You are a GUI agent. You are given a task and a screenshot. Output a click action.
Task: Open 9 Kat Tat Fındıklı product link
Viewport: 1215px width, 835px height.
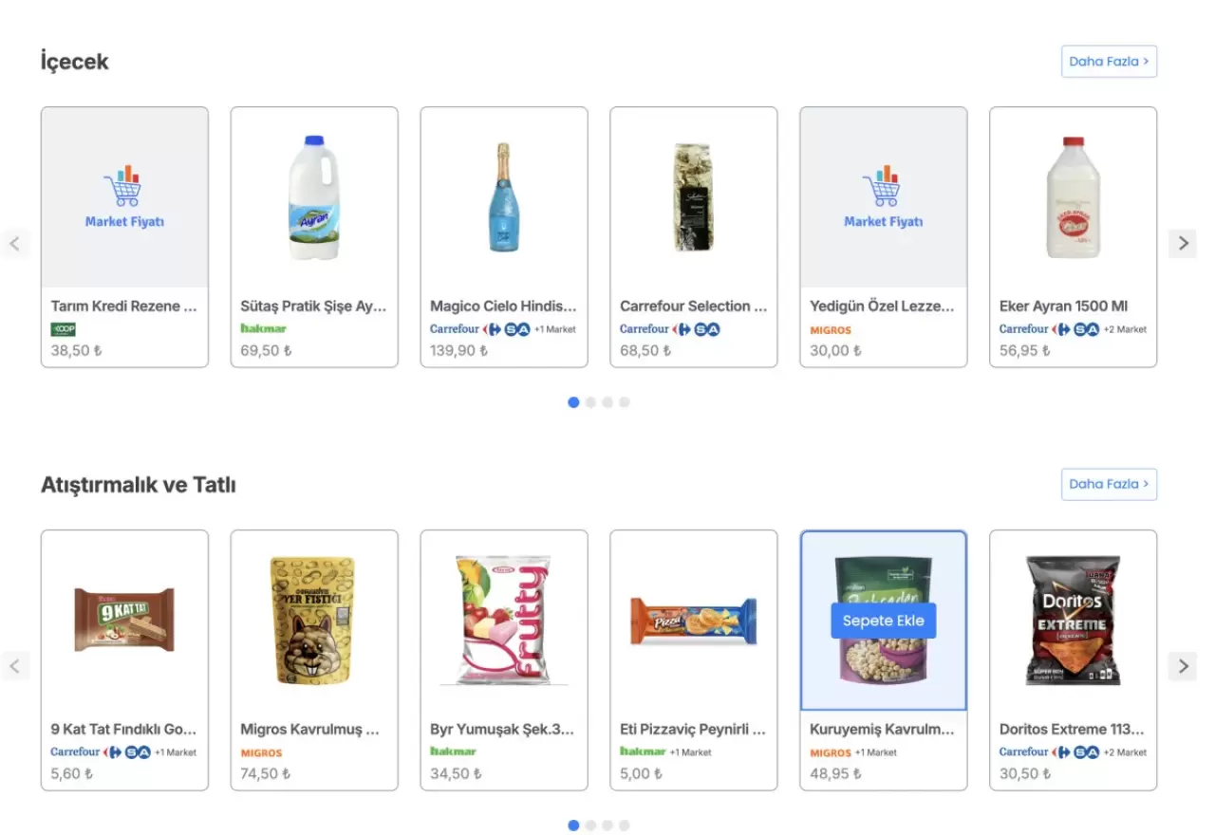(123, 730)
